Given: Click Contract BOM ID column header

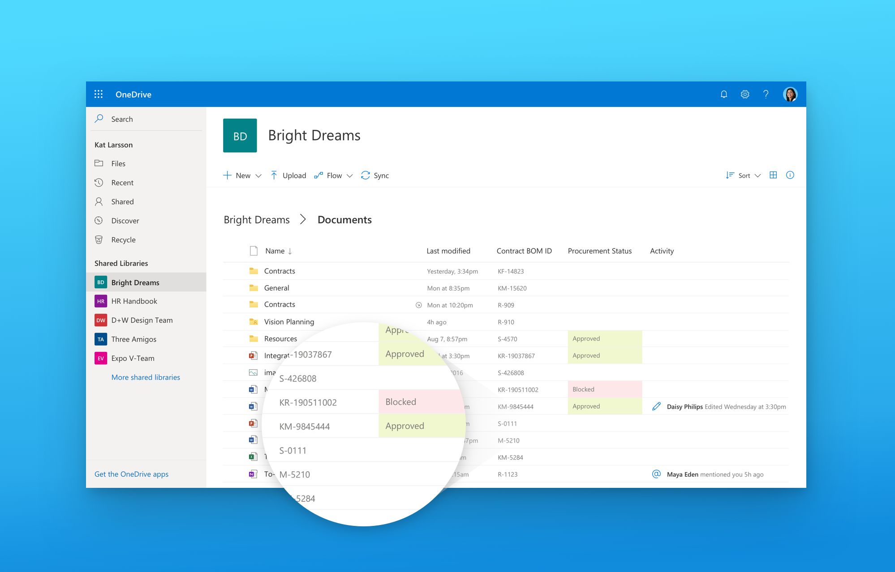Looking at the screenshot, I should [x=524, y=251].
